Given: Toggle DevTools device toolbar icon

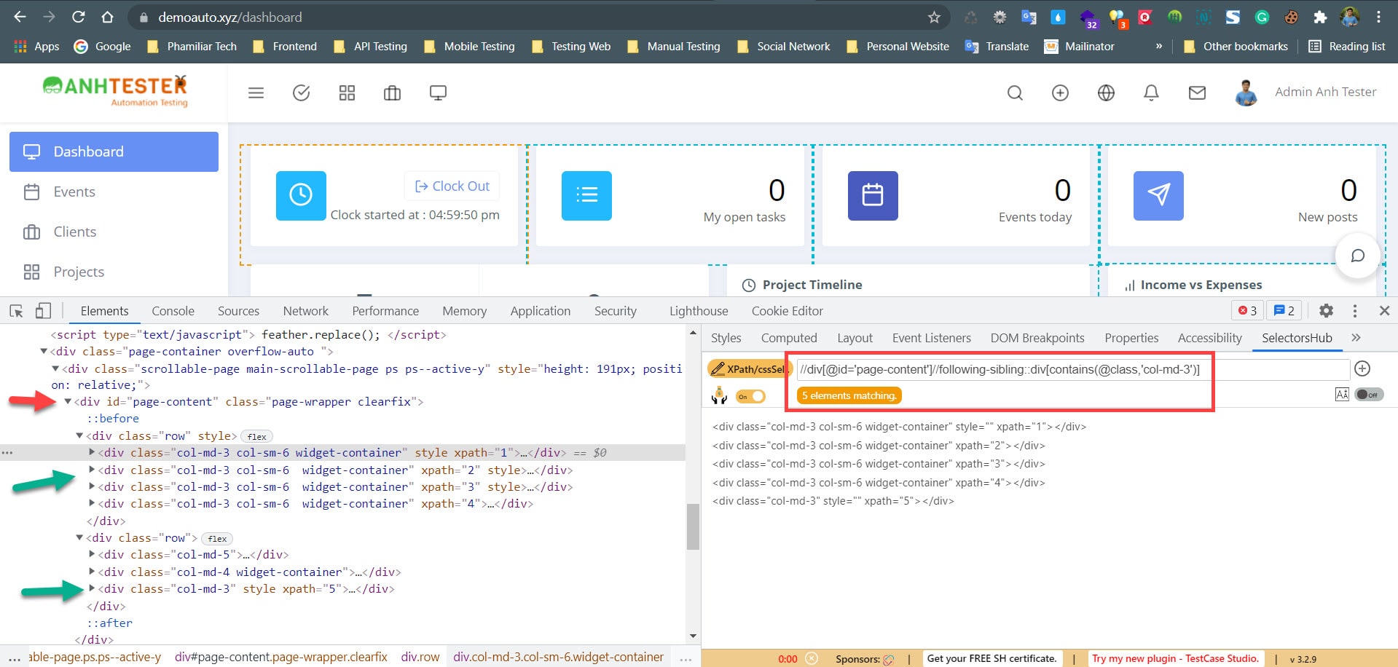Looking at the screenshot, I should point(44,311).
